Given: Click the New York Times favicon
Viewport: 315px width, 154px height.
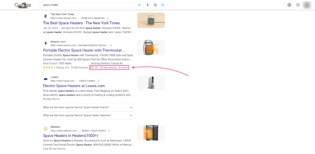Looking at the screenshot, I should (46, 16).
